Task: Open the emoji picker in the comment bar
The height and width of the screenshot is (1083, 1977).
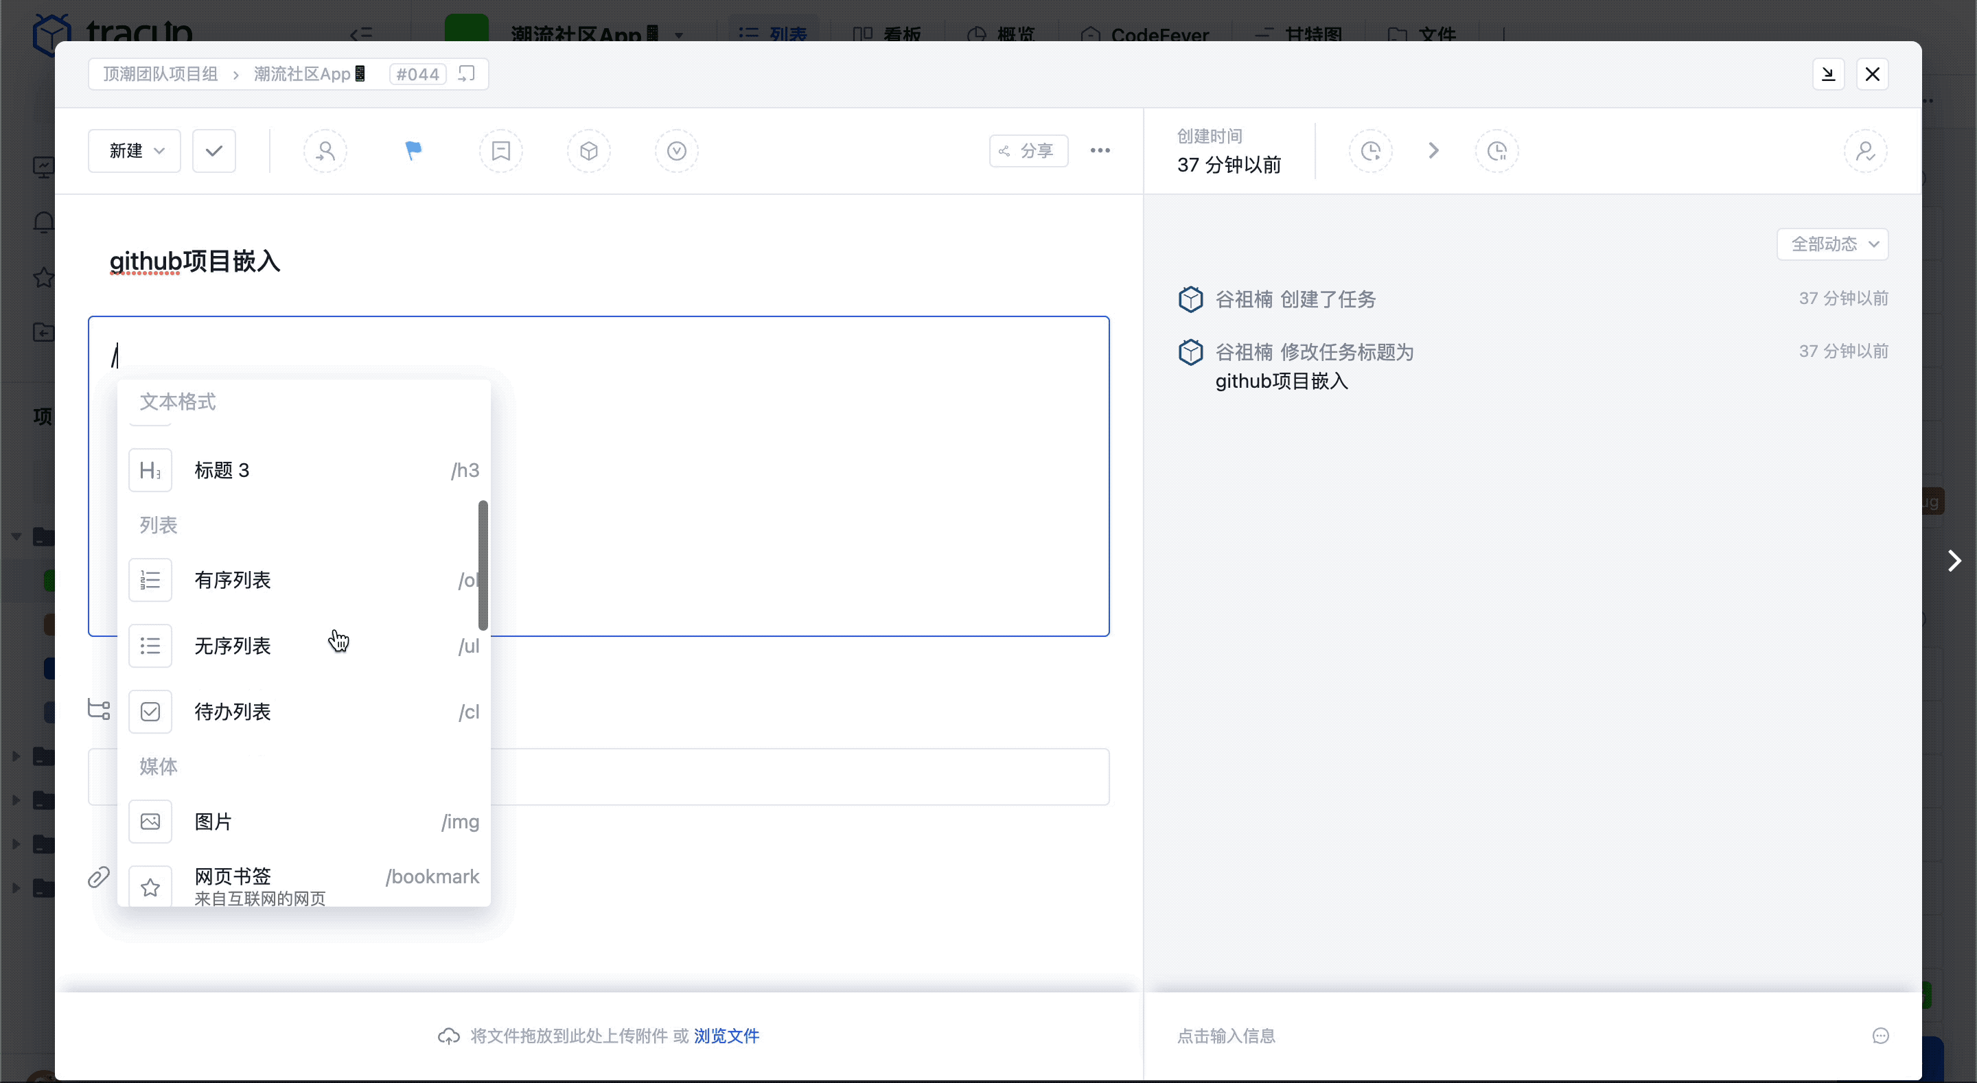Action: 1880,1036
